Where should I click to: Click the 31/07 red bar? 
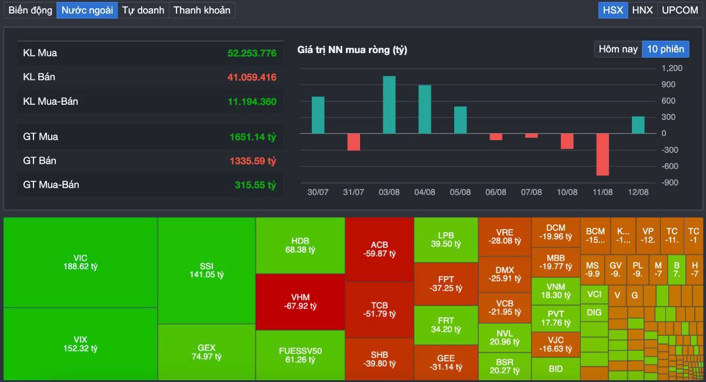(354, 142)
